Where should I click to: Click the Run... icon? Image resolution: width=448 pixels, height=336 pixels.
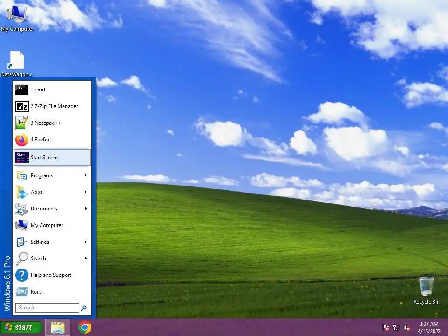pyautogui.click(x=22, y=292)
